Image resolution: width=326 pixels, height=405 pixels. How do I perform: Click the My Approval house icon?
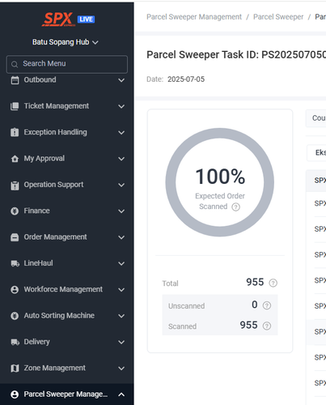(x=15, y=159)
